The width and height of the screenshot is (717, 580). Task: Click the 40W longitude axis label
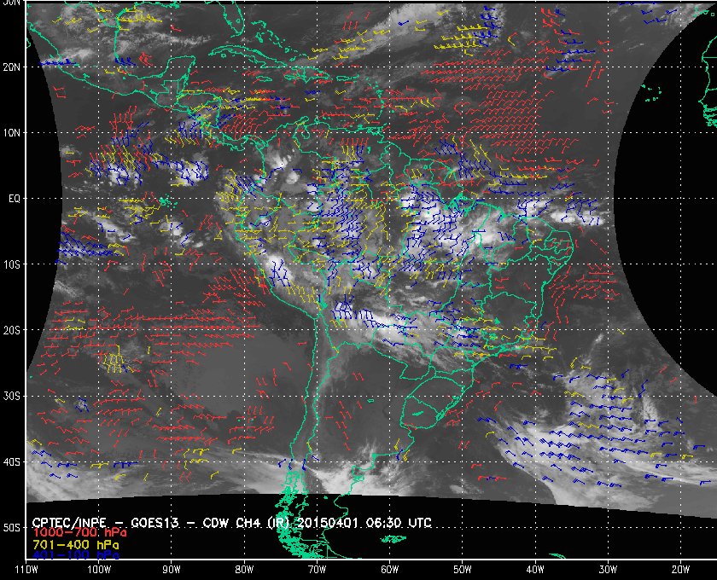535,570
